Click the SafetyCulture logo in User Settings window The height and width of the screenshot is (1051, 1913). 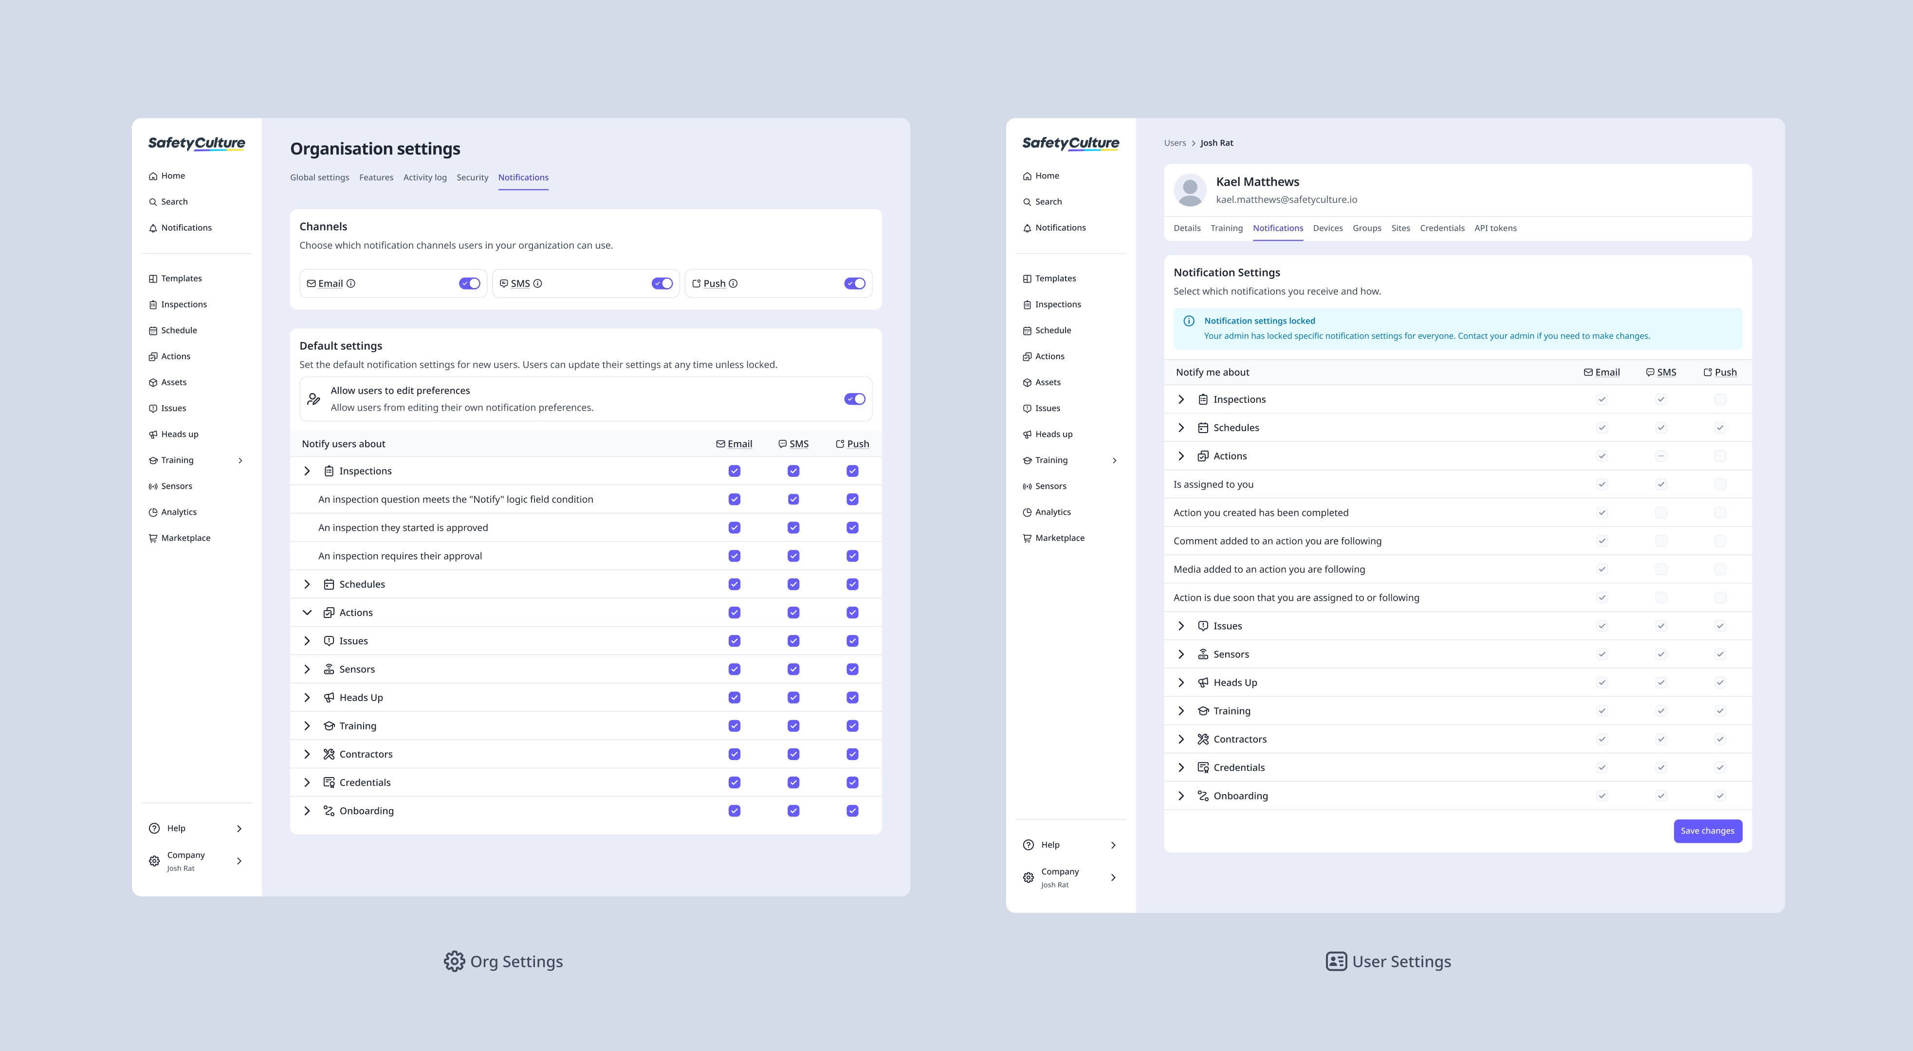1071,143
